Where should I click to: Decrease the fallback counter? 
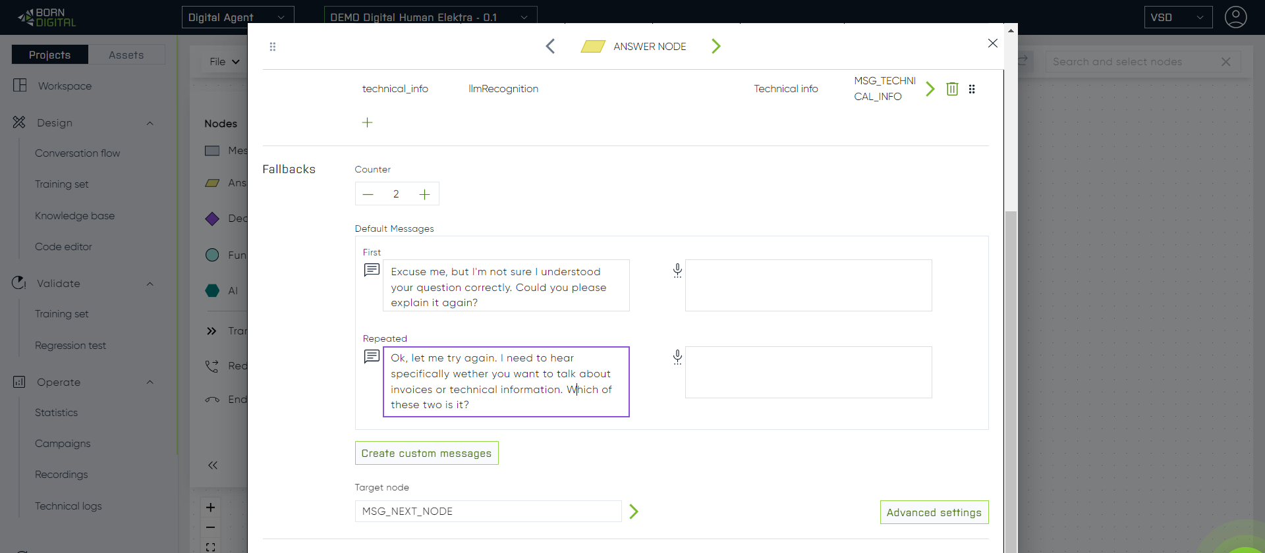(x=368, y=194)
